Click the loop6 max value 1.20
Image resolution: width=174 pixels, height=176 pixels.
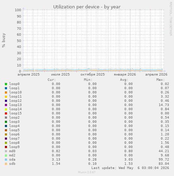(165, 134)
